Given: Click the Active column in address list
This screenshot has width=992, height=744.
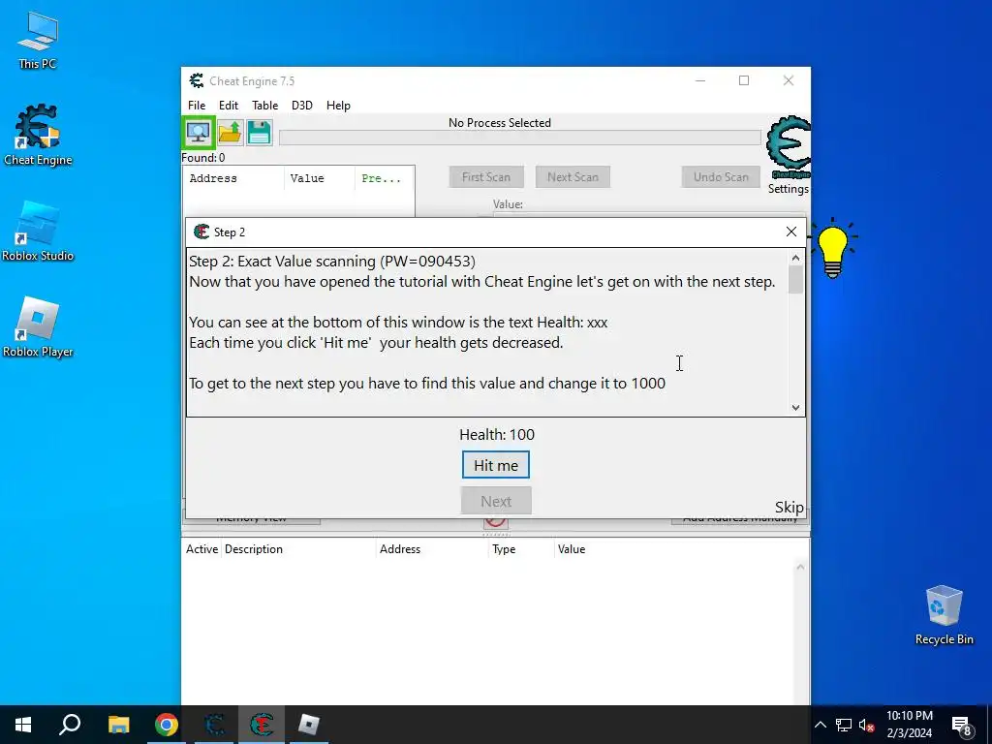Looking at the screenshot, I should pyautogui.click(x=201, y=549).
